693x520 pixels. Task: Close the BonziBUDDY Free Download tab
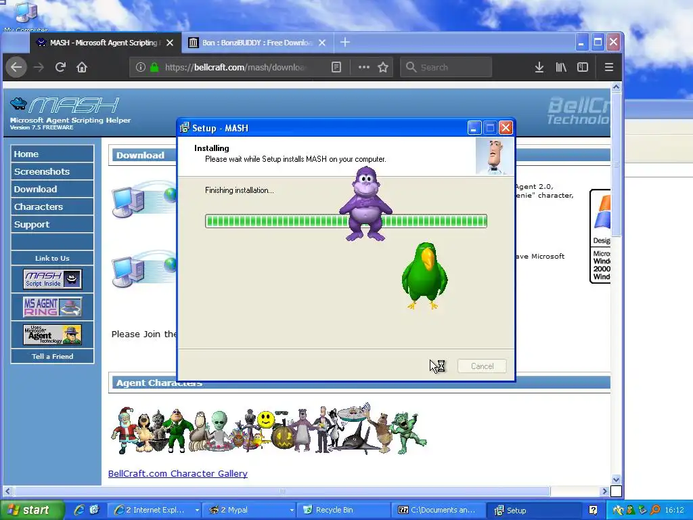322,43
